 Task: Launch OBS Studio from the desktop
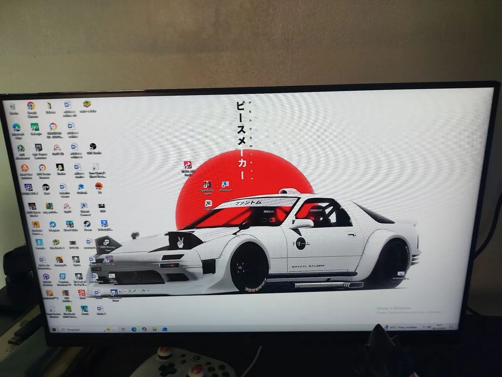coord(93,147)
